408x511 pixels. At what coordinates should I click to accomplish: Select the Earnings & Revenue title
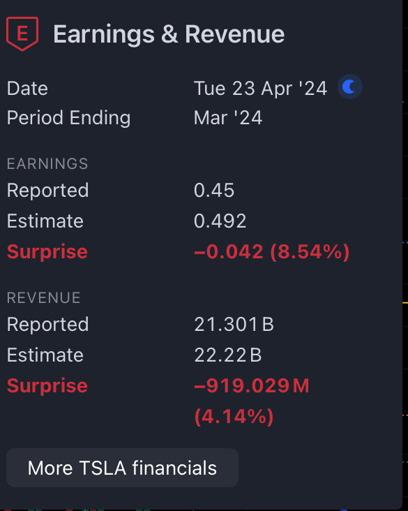pos(169,34)
